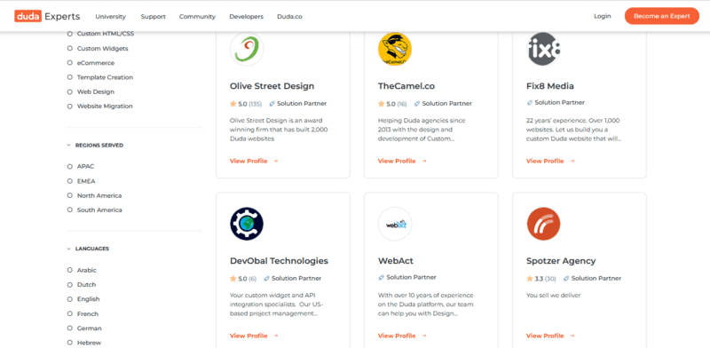Select the Website Migration filter
This screenshot has height=348, width=710.
tap(99, 107)
